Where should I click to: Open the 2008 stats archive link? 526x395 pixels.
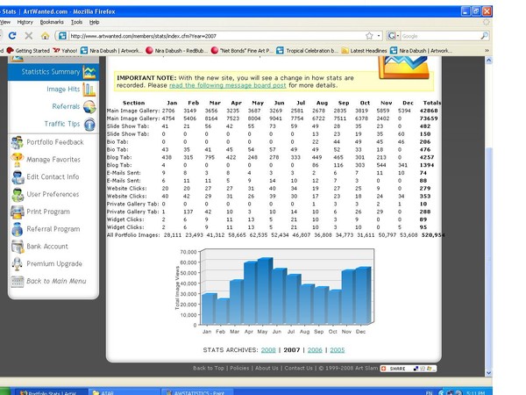[x=268, y=350]
